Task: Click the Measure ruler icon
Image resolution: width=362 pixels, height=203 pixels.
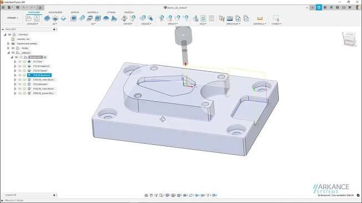Action: 260,18
